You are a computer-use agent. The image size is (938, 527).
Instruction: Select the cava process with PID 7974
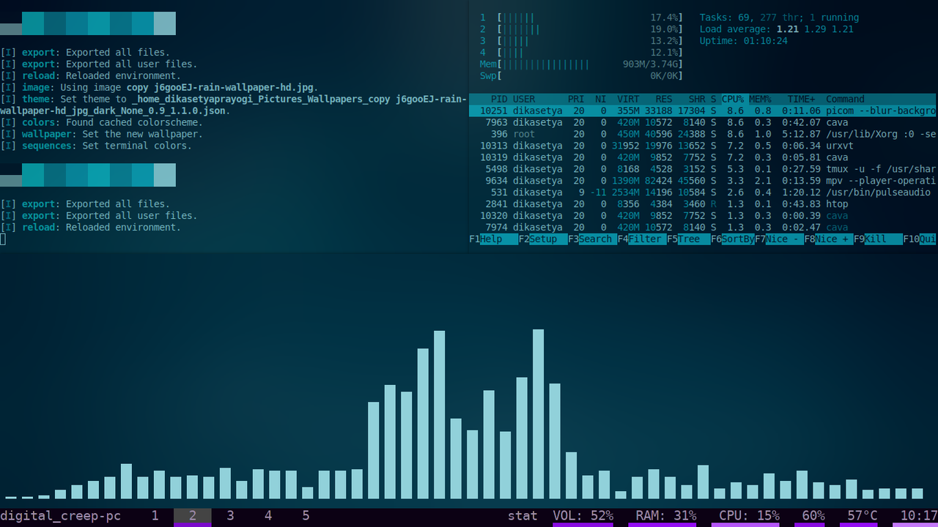tap(703, 228)
